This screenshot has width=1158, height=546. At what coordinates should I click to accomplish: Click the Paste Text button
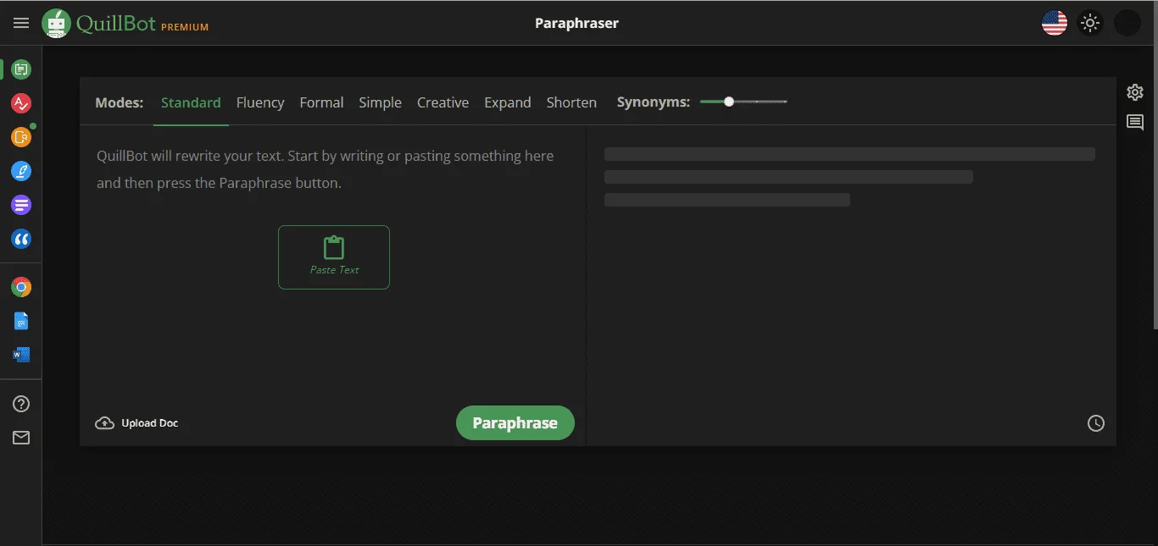click(334, 257)
